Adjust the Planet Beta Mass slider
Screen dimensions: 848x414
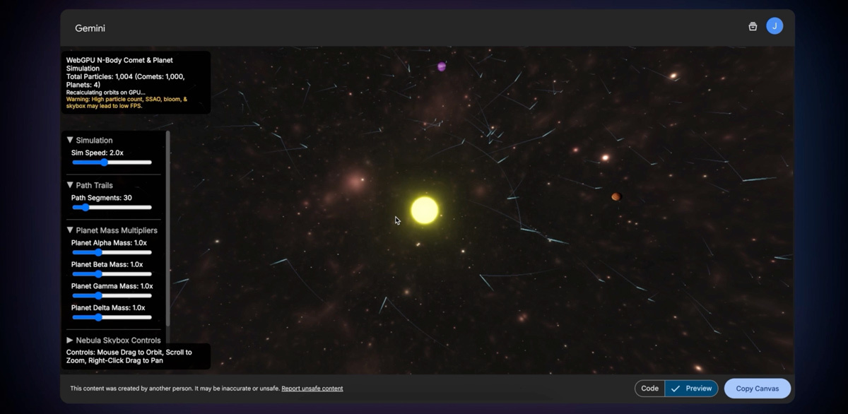(x=112, y=274)
